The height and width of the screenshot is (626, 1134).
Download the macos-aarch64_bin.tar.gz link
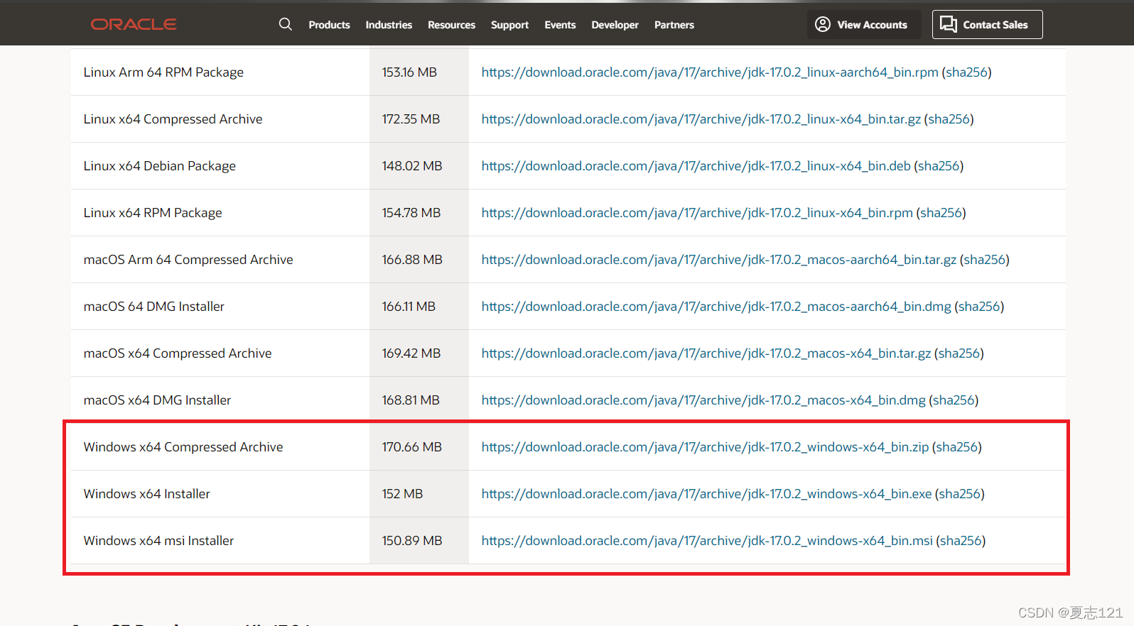pos(719,260)
